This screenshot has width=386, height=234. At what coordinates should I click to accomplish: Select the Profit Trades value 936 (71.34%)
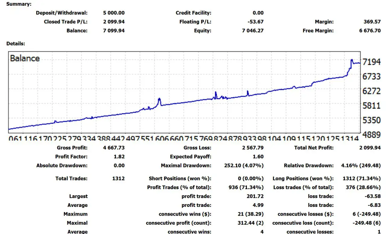246,187
